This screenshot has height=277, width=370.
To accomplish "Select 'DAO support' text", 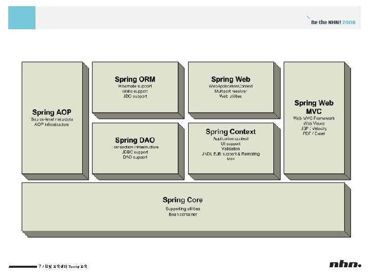I will coord(135,157).
